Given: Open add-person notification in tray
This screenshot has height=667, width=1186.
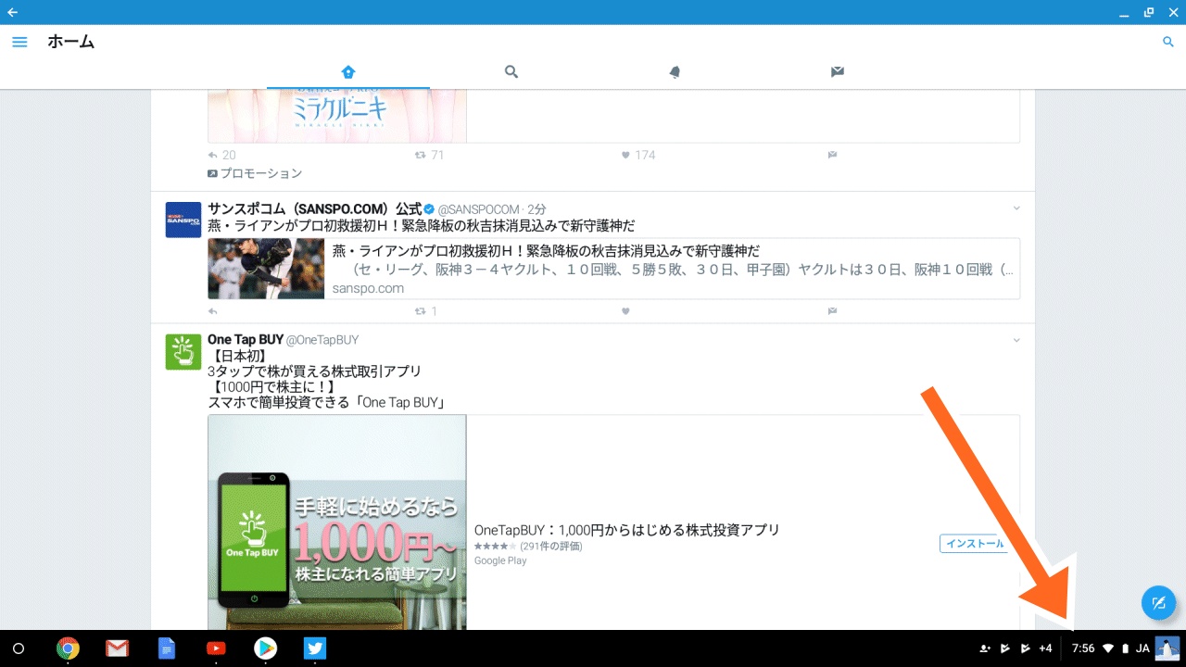Looking at the screenshot, I should 984,648.
